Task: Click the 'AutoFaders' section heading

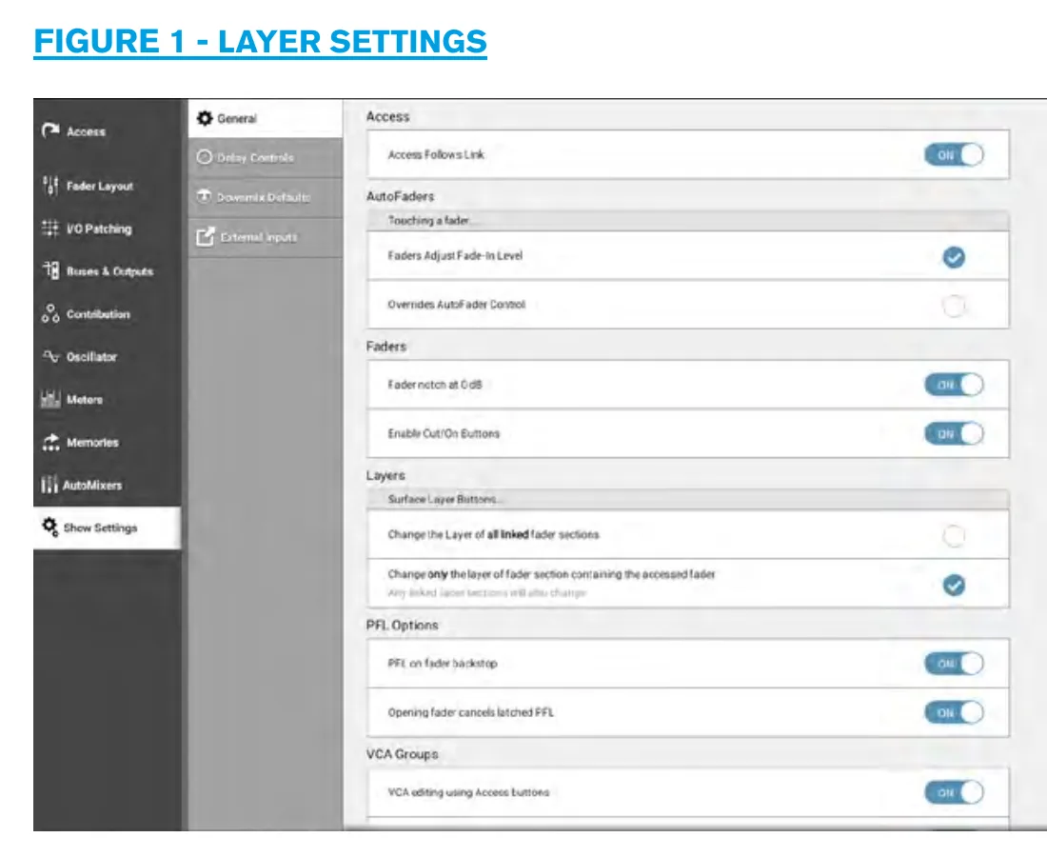Action: click(x=400, y=196)
